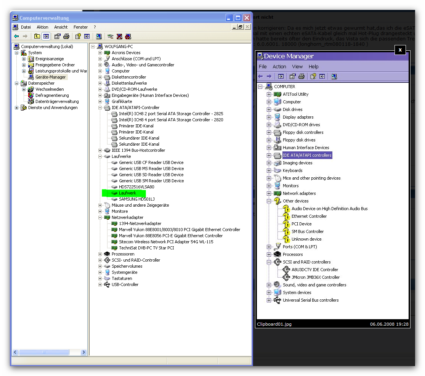Click the Ethernet Controller warning icon
The height and width of the screenshot is (376, 425).
(x=286, y=216)
